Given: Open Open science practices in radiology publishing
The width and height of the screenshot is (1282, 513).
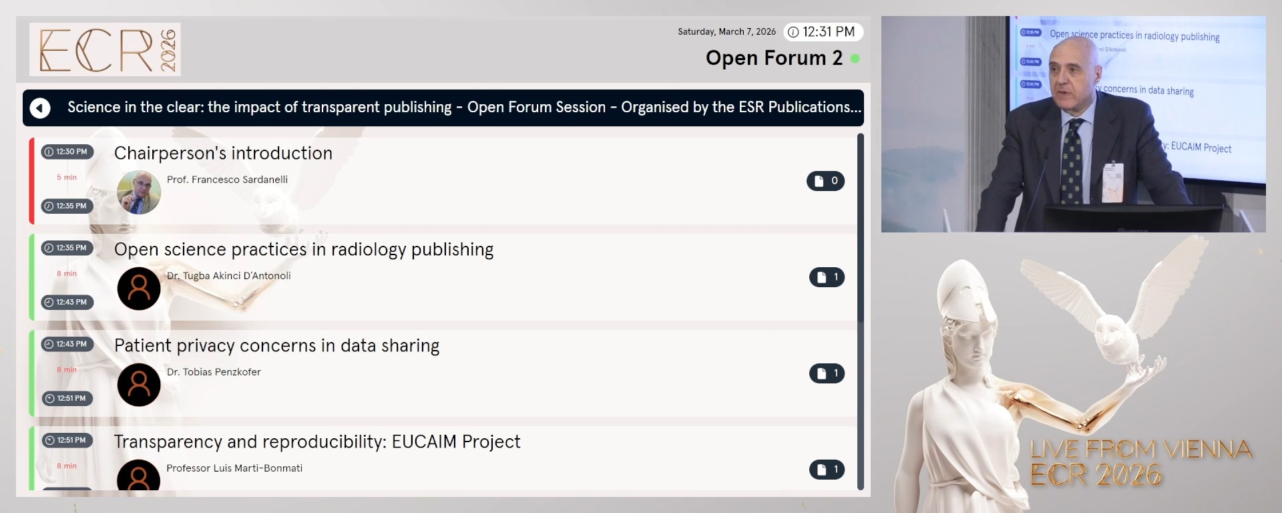Looking at the screenshot, I should [304, 249].
